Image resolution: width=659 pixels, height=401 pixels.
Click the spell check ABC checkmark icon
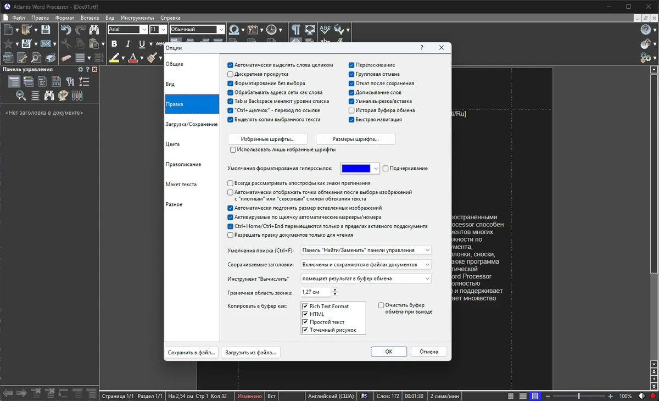coord(325,30)
